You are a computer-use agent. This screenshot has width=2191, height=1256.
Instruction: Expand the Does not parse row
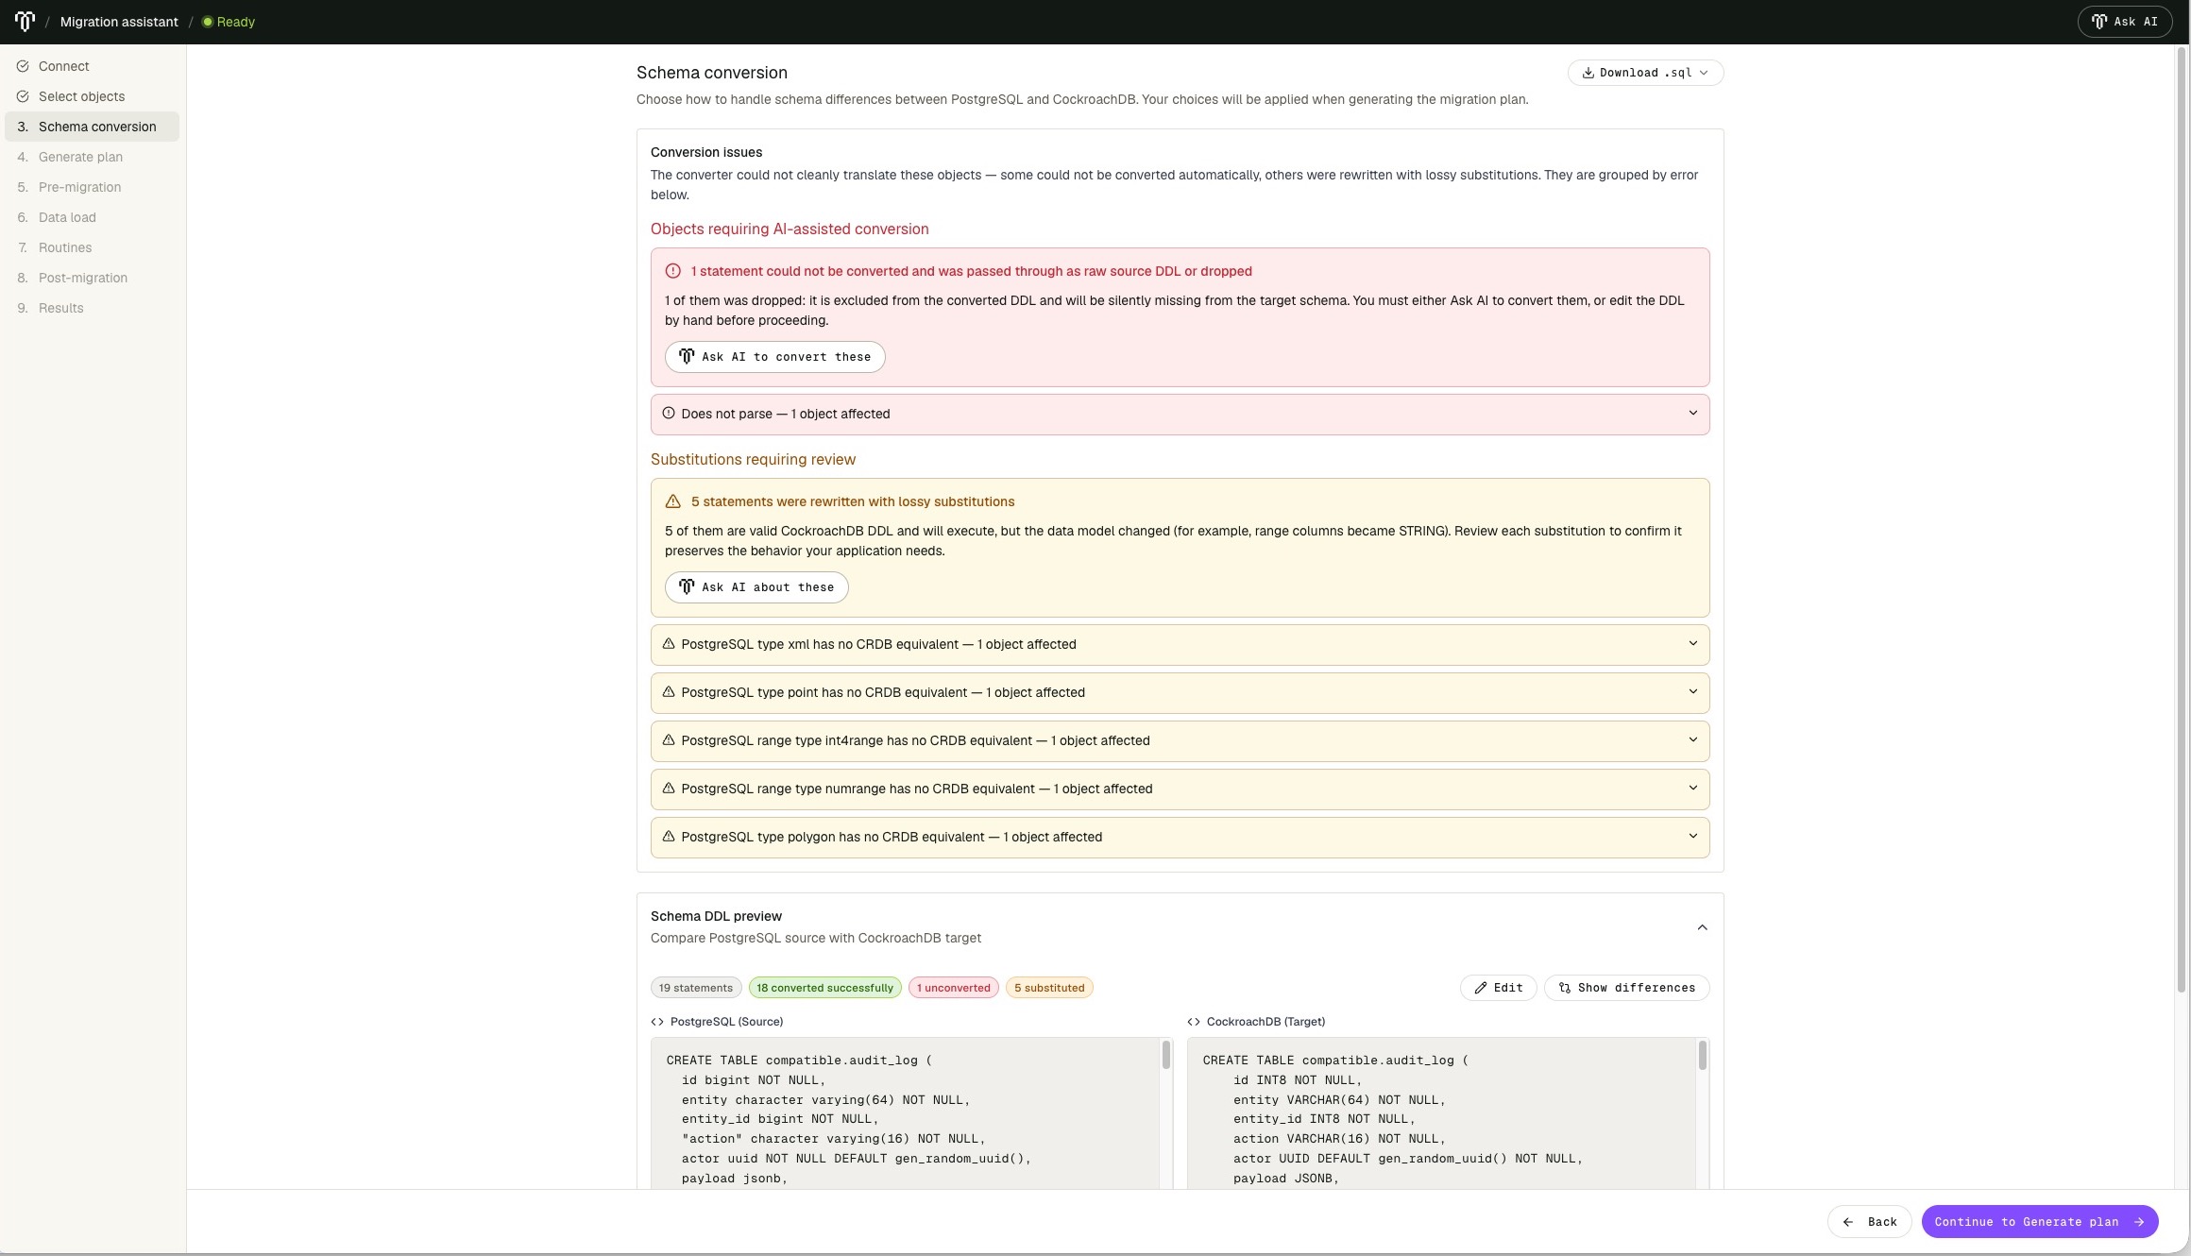pyautogui.click(x=1180, y=414)
